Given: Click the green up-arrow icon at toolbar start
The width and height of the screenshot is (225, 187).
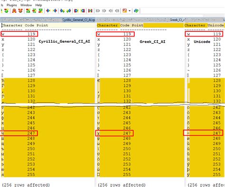Looking at the screenshot, I should (7, 11).
